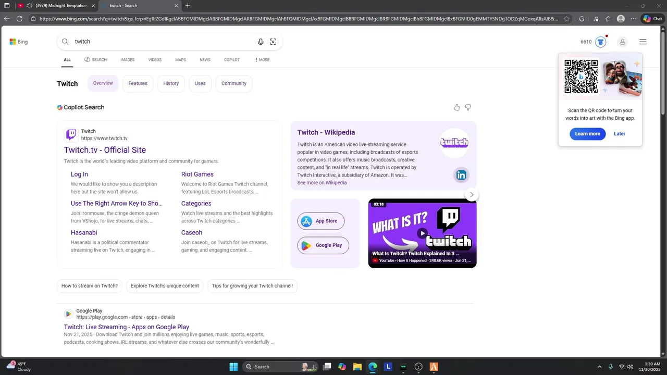Open Twitch: Live Streaming - Apps on Google Play
This screenshot has height=375, width=667.
(127, 327)
